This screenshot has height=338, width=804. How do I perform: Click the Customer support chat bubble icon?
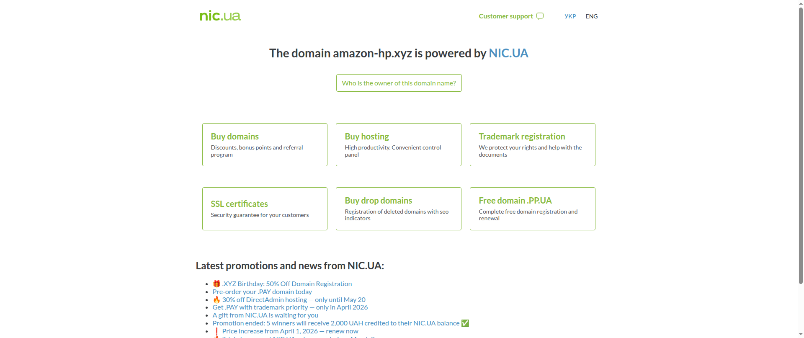pos(540,16)
